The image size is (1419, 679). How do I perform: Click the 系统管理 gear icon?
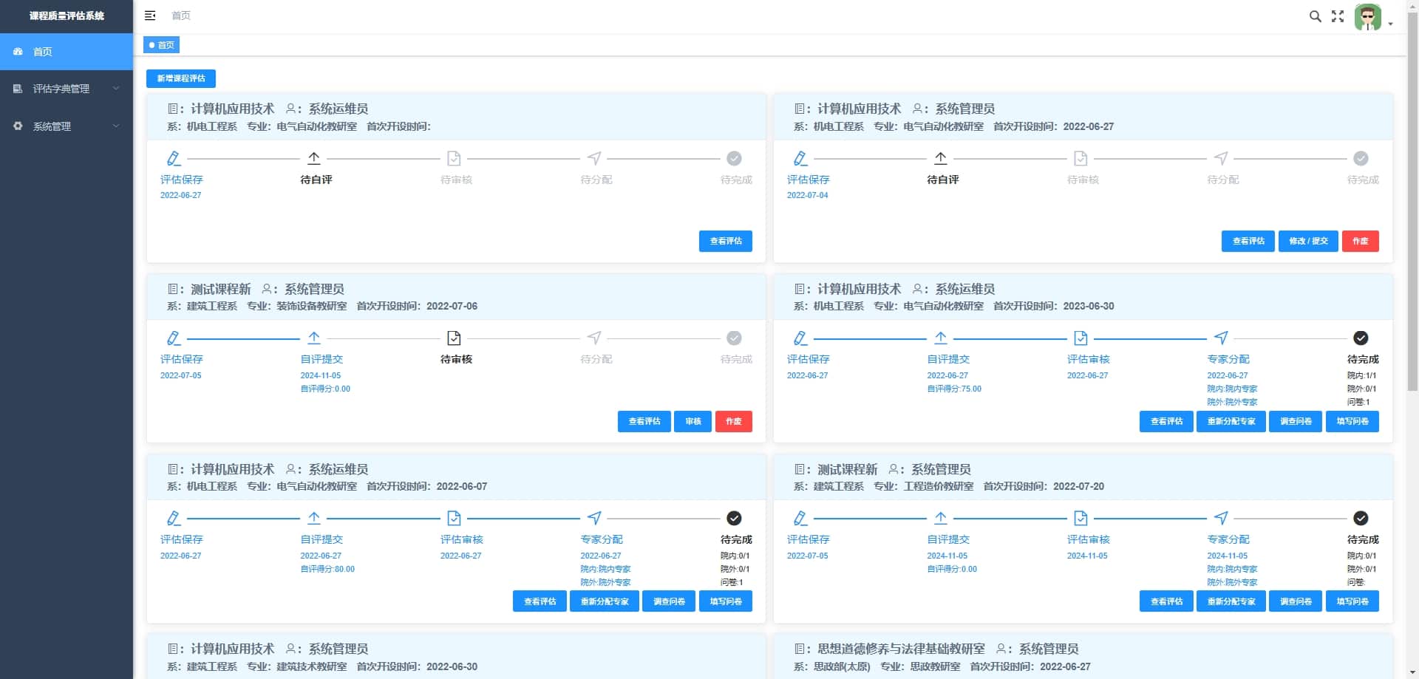(x=18, y=126)
